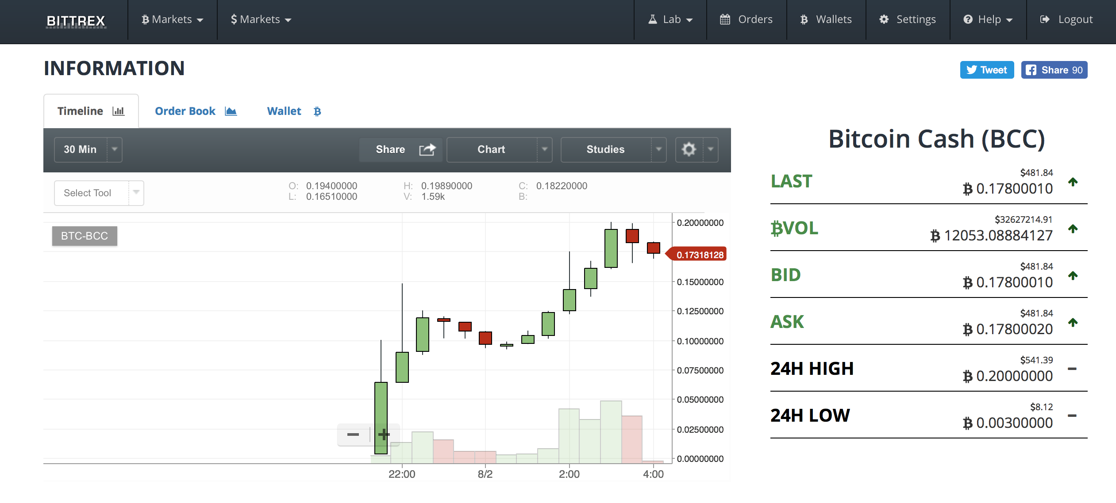
Task: Switch to the Wallet tab
Action: [x=294, y=111]
